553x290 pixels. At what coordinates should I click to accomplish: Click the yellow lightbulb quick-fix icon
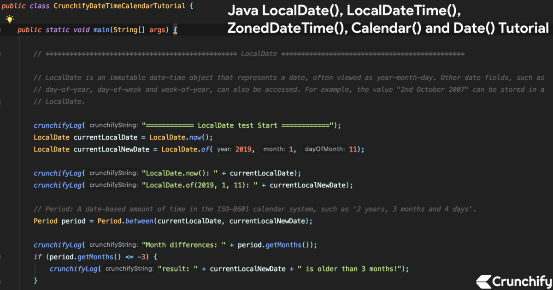pyautogui.click(x=9, y=19)
